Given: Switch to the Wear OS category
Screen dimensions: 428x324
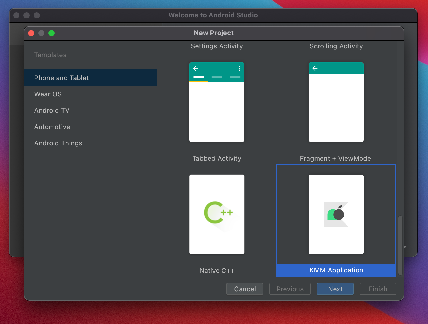Looking at the screenshot, I should pyautogui.click(x=48, y=94).
